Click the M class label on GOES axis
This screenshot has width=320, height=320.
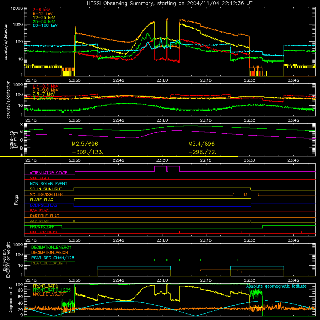click(22, 132)
